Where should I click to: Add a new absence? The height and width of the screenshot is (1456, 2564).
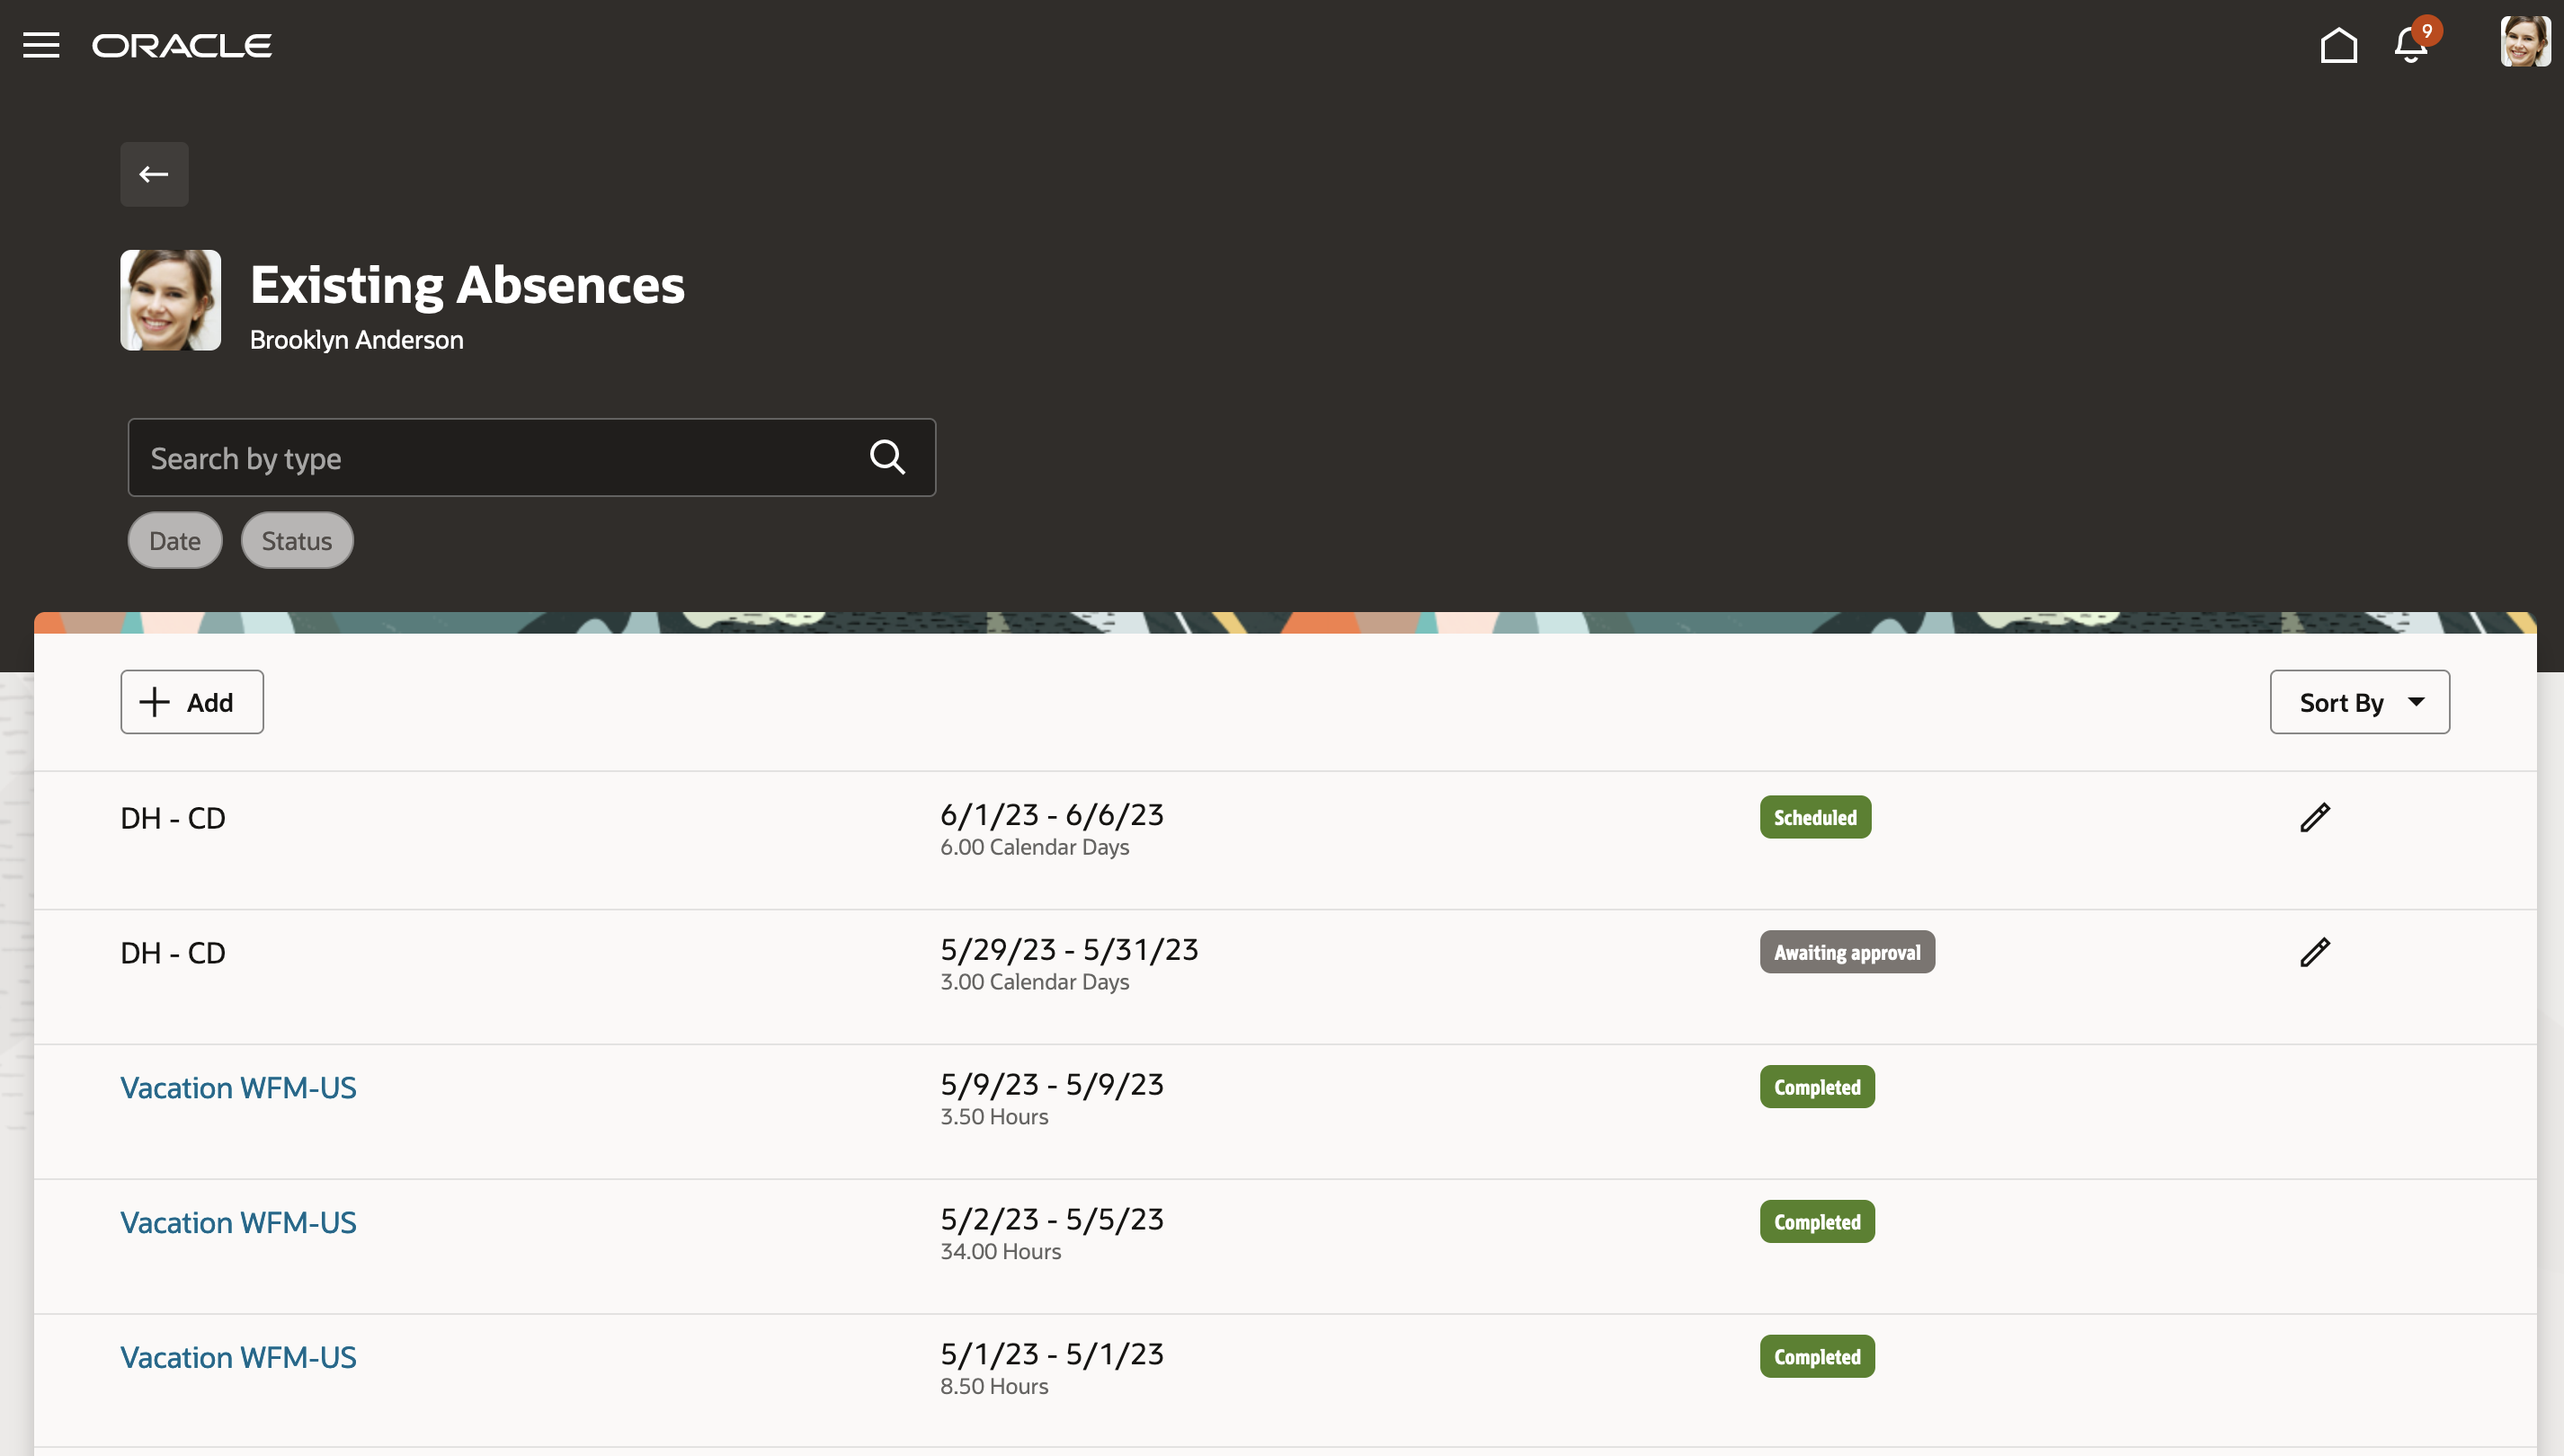pyautogui.click(x=192, y=702)
